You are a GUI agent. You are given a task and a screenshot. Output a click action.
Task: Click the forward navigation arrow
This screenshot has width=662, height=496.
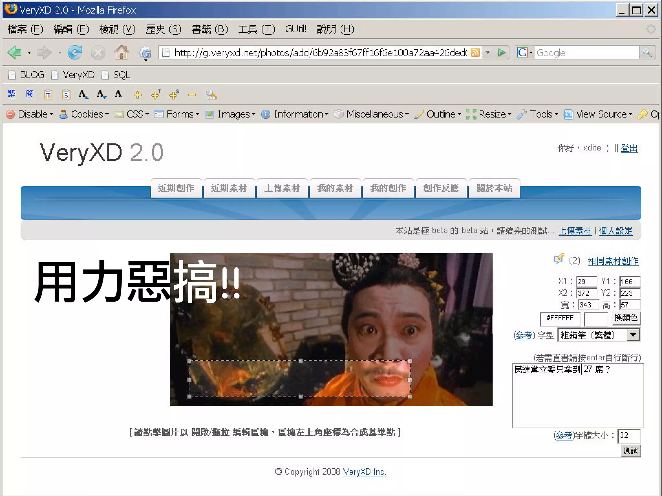coord(44,52)
